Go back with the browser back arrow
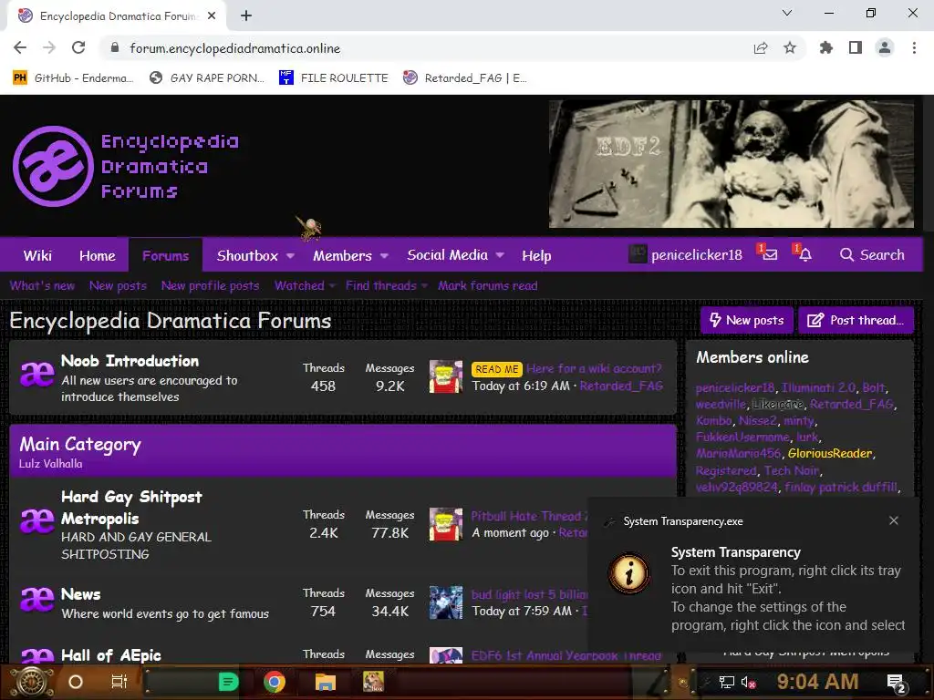The image size is (934, 700). coord(20,47)
